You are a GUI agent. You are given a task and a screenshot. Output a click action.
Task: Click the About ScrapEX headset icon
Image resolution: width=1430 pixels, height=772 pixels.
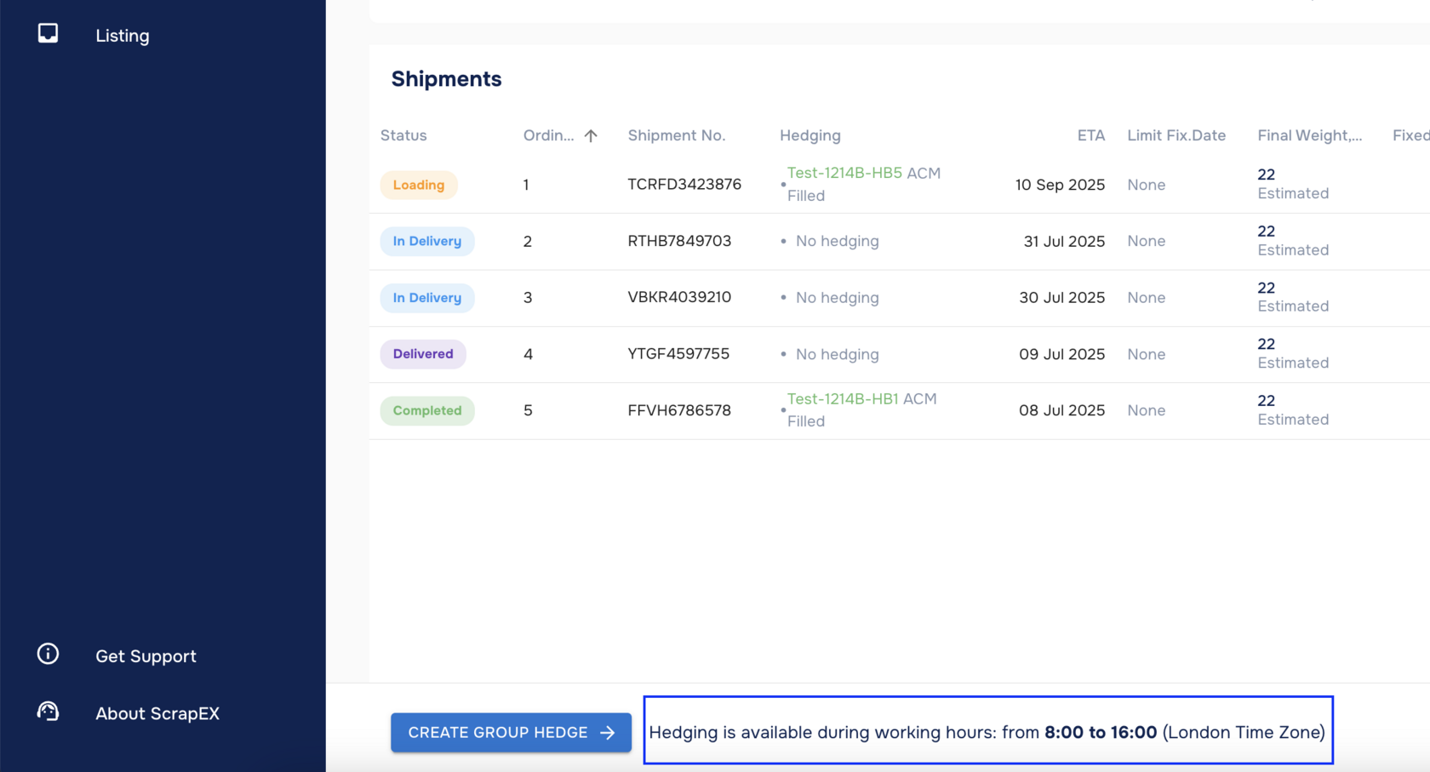click(x=48, y=711)
